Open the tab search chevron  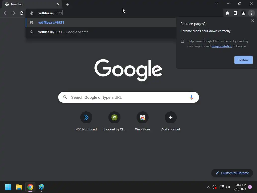click(x=217, y=4)
